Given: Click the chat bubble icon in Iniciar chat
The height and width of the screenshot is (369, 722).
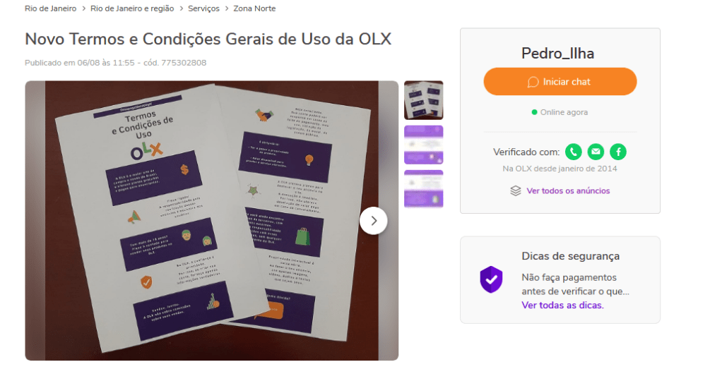Looking at the screenshot, I should 533,82.
